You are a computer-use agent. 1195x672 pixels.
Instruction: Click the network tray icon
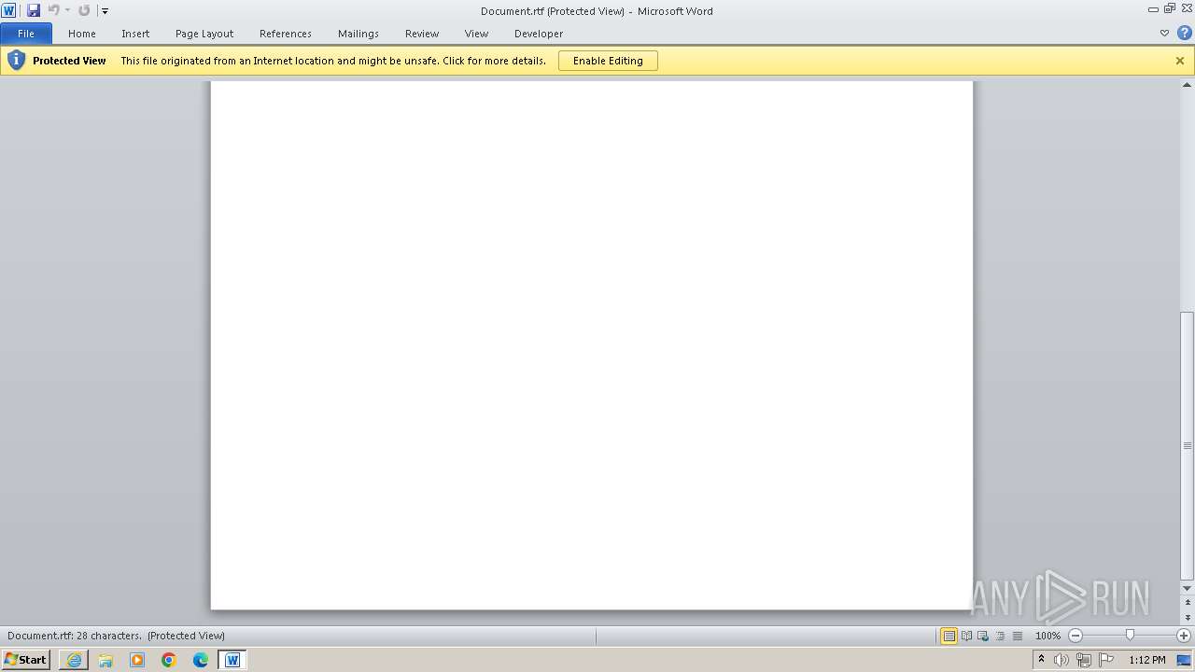point(1083,660)
